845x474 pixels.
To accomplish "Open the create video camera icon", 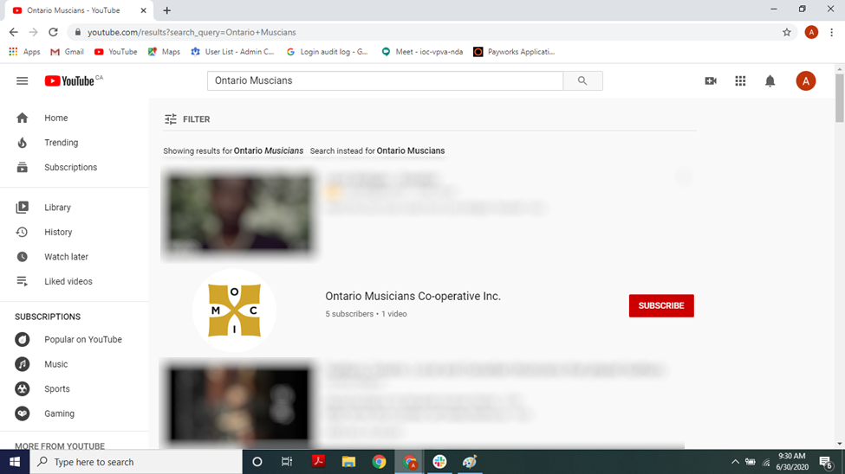I will pos(711,80).
